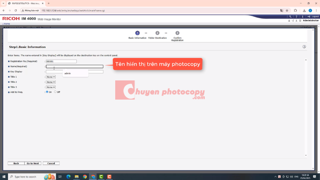Click step 2 Folder Destination circle

point(157,33)
